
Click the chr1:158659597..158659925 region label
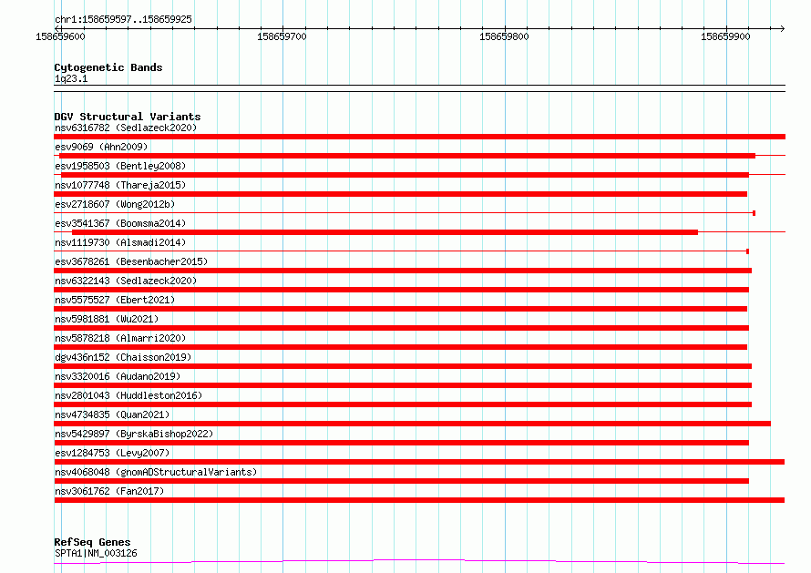(123, 19)
